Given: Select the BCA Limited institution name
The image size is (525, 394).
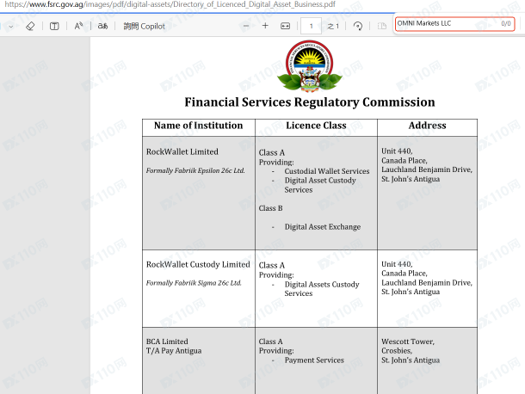Looking at the screenshot, I should tap(167, 342).
